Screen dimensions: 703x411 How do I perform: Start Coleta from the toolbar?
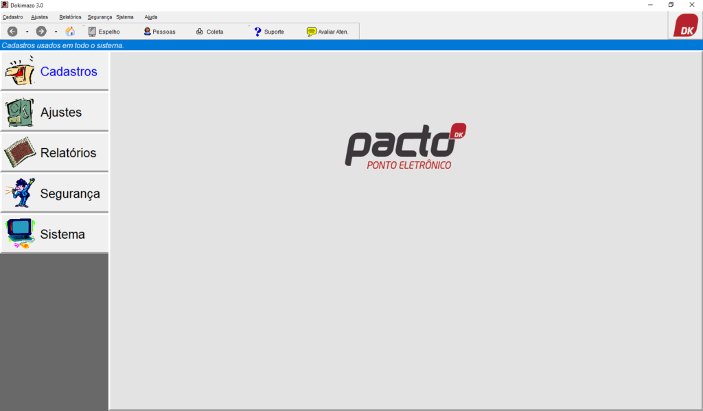pos(209,32)
